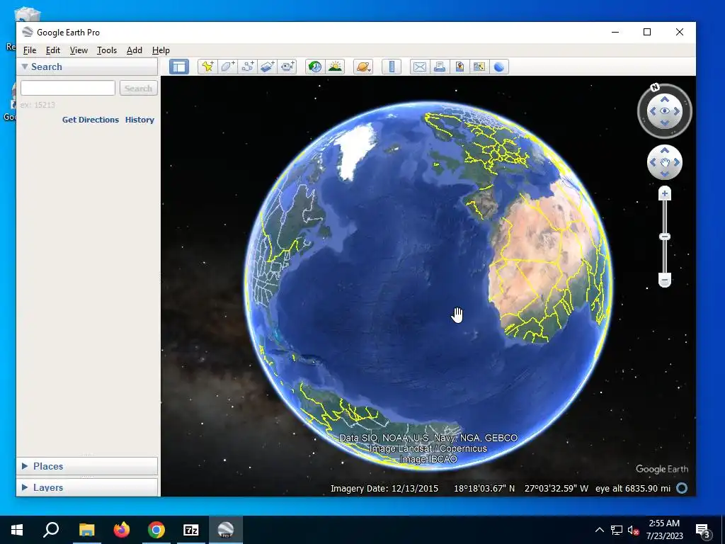Expand the Layers panel
Image resolution: width=725 pixels, height=544 pixels.
click(25, 487)
